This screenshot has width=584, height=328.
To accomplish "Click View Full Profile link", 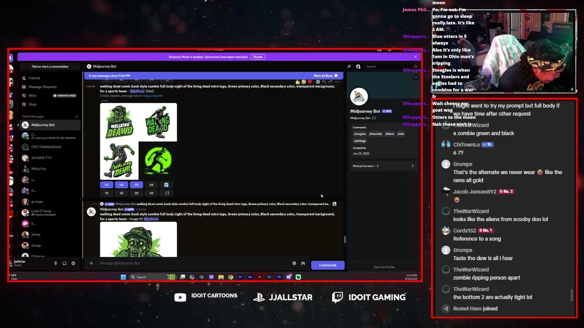I will tap(384, 267).
